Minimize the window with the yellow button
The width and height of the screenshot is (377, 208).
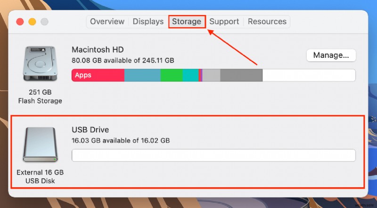point(33,22)
